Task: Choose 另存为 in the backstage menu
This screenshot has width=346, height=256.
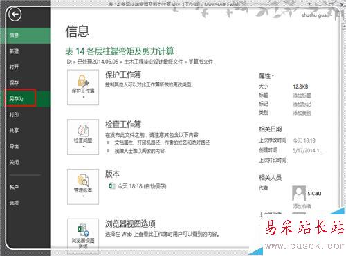Action: point(25,99)
